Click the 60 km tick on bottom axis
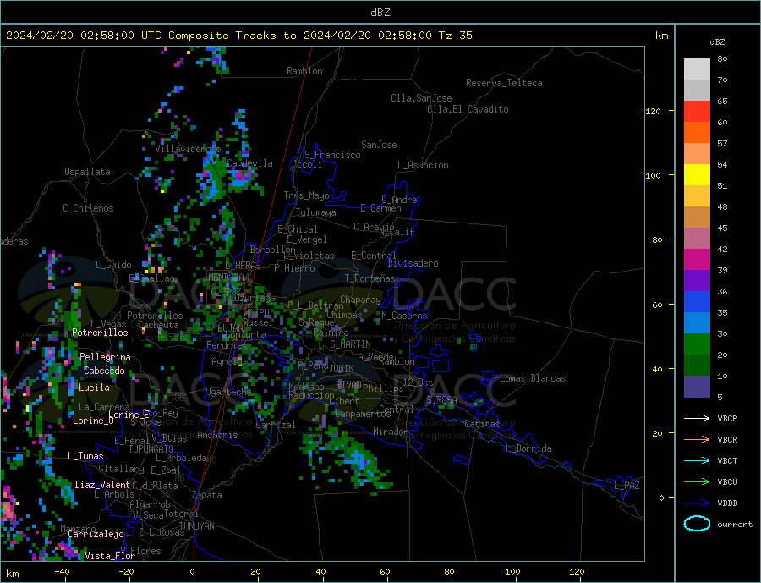Viewport: 761px width, 583px height. pos(385,572)
